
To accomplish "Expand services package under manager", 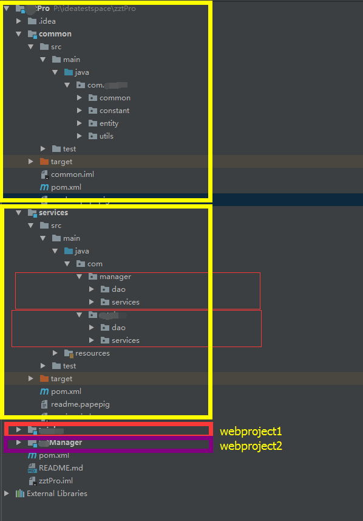I will coord(92,302).
